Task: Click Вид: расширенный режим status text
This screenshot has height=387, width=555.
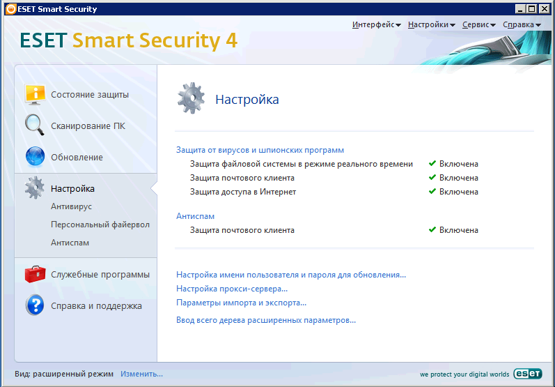Action: tap(64, 374)
